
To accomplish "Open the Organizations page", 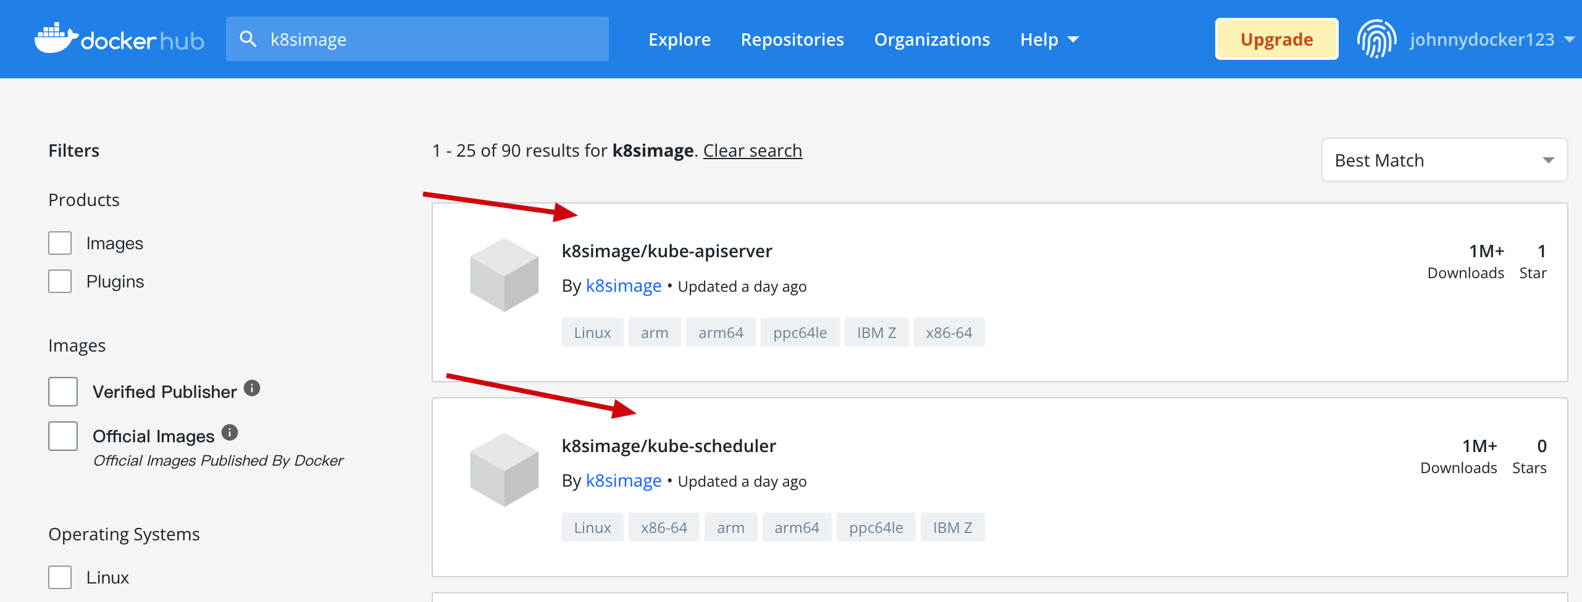I will (932, 39).
